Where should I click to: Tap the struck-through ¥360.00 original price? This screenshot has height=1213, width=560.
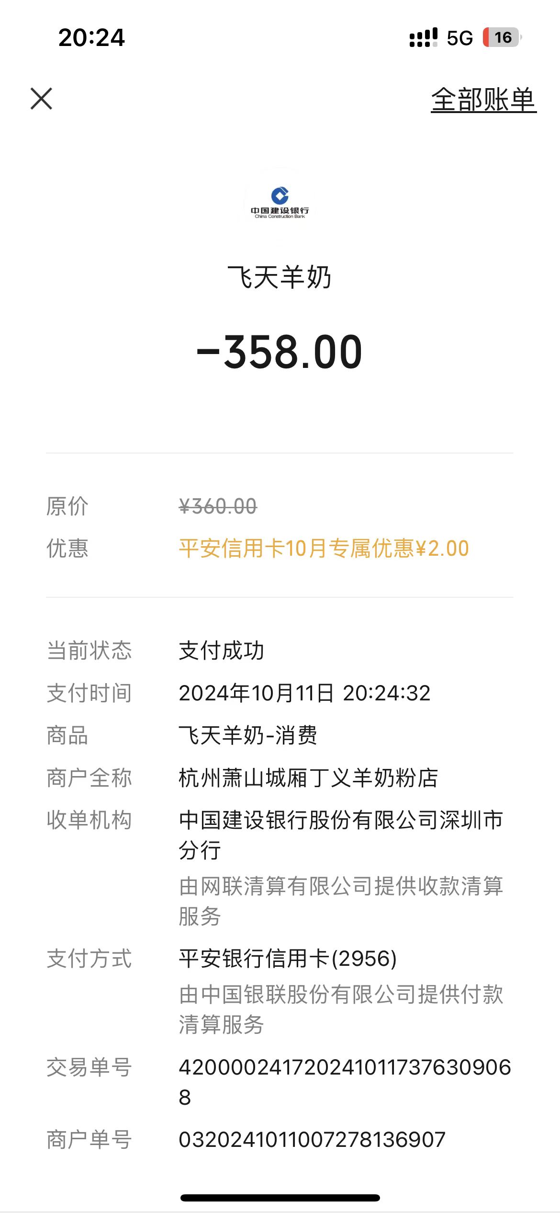pos(218,506)
